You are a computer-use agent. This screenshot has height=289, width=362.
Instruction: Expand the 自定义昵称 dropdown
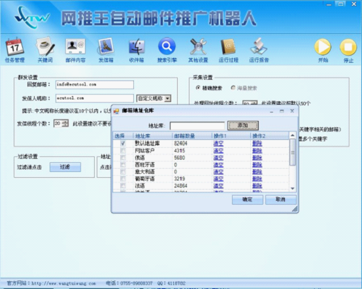tap(168, 99)
